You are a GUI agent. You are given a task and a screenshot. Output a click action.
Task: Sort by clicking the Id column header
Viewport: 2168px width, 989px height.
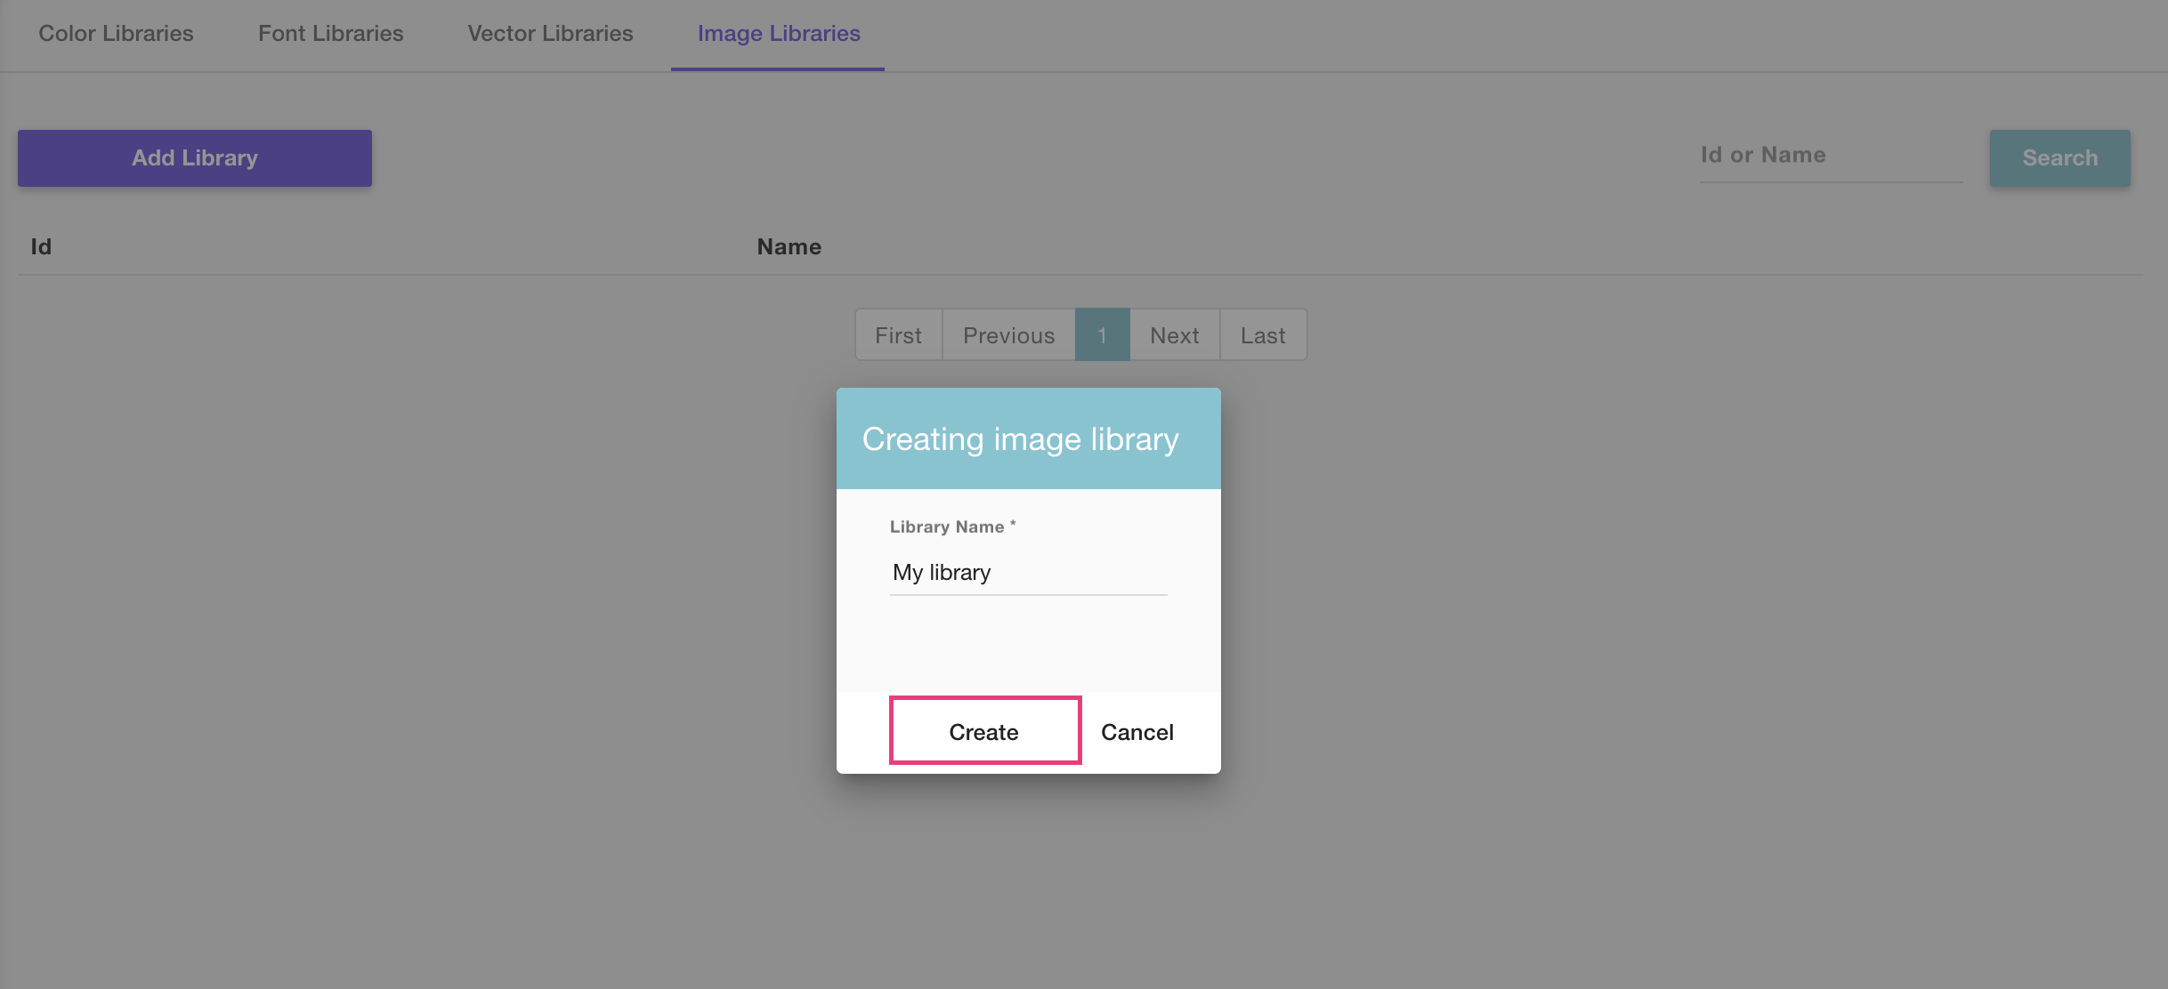pos(39,246)
